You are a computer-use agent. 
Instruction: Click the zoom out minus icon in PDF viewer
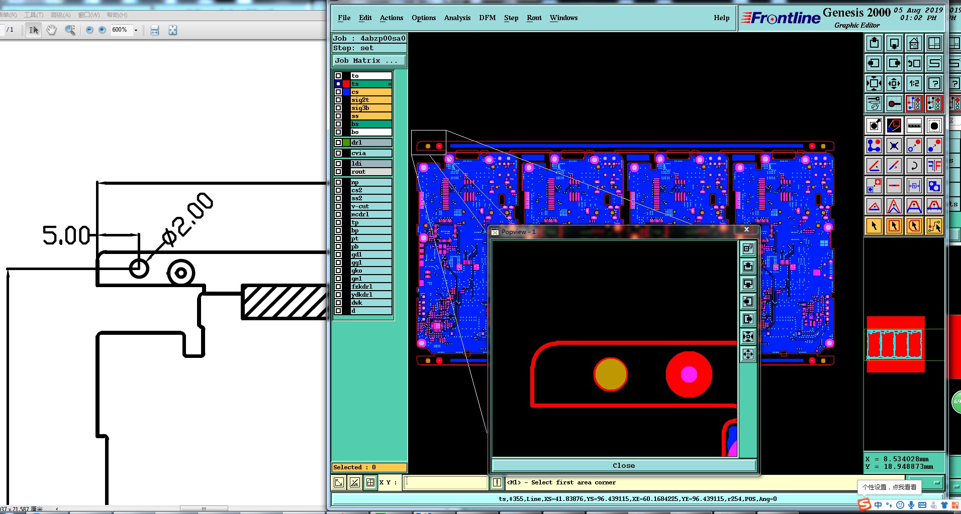point(89,30)
